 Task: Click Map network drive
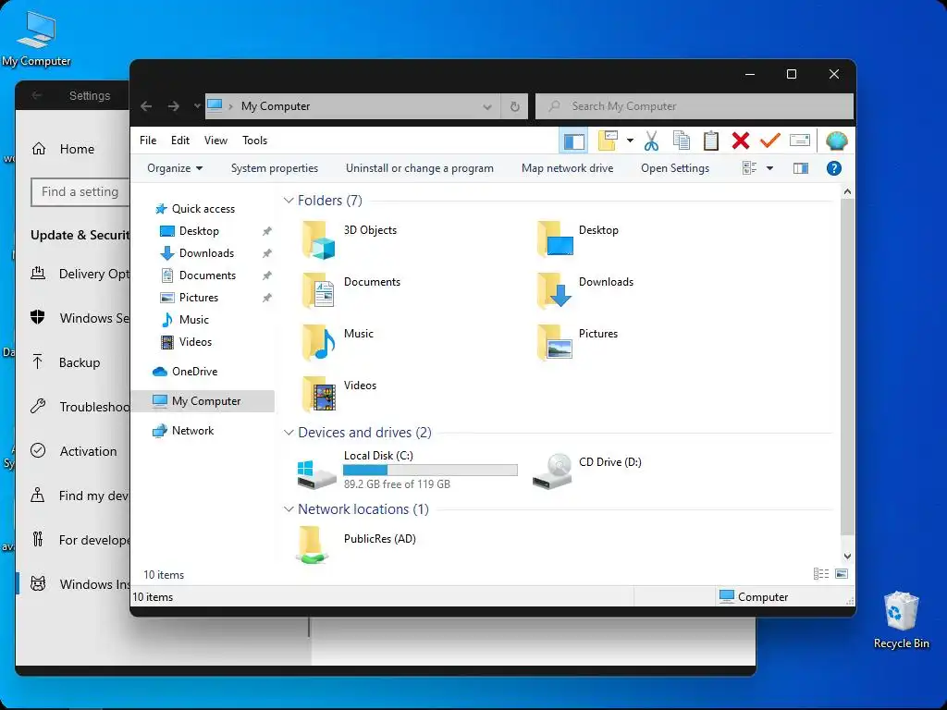[567, 168]
